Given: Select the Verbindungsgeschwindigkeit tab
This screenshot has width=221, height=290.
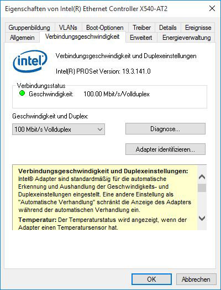Looking at the screenshot, I should (82, 37).
